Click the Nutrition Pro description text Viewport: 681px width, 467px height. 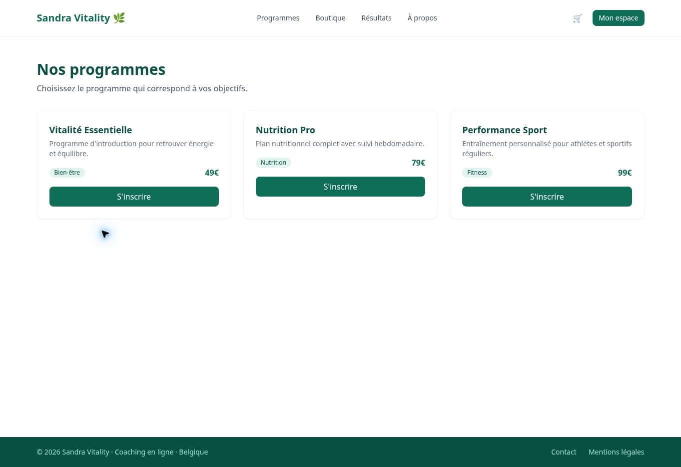point(340,144)
